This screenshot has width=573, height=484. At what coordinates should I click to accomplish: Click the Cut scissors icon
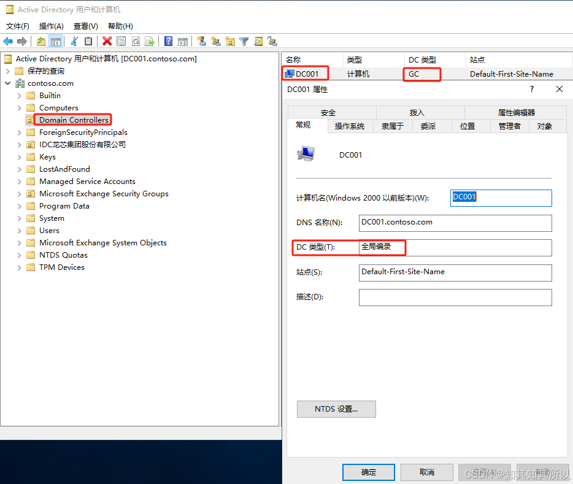tap(74, 41)
